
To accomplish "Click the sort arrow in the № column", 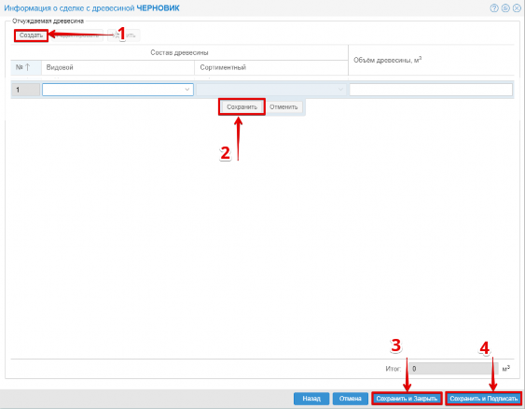I will (x=27, y=67).
